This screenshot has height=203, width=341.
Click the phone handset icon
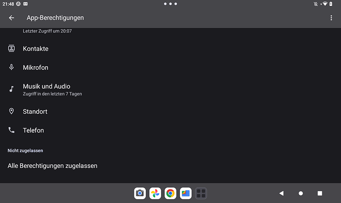tap(11, 130)
